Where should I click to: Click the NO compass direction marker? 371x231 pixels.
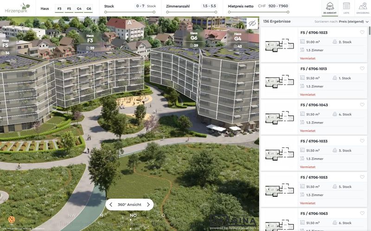(x=133, y=215)
